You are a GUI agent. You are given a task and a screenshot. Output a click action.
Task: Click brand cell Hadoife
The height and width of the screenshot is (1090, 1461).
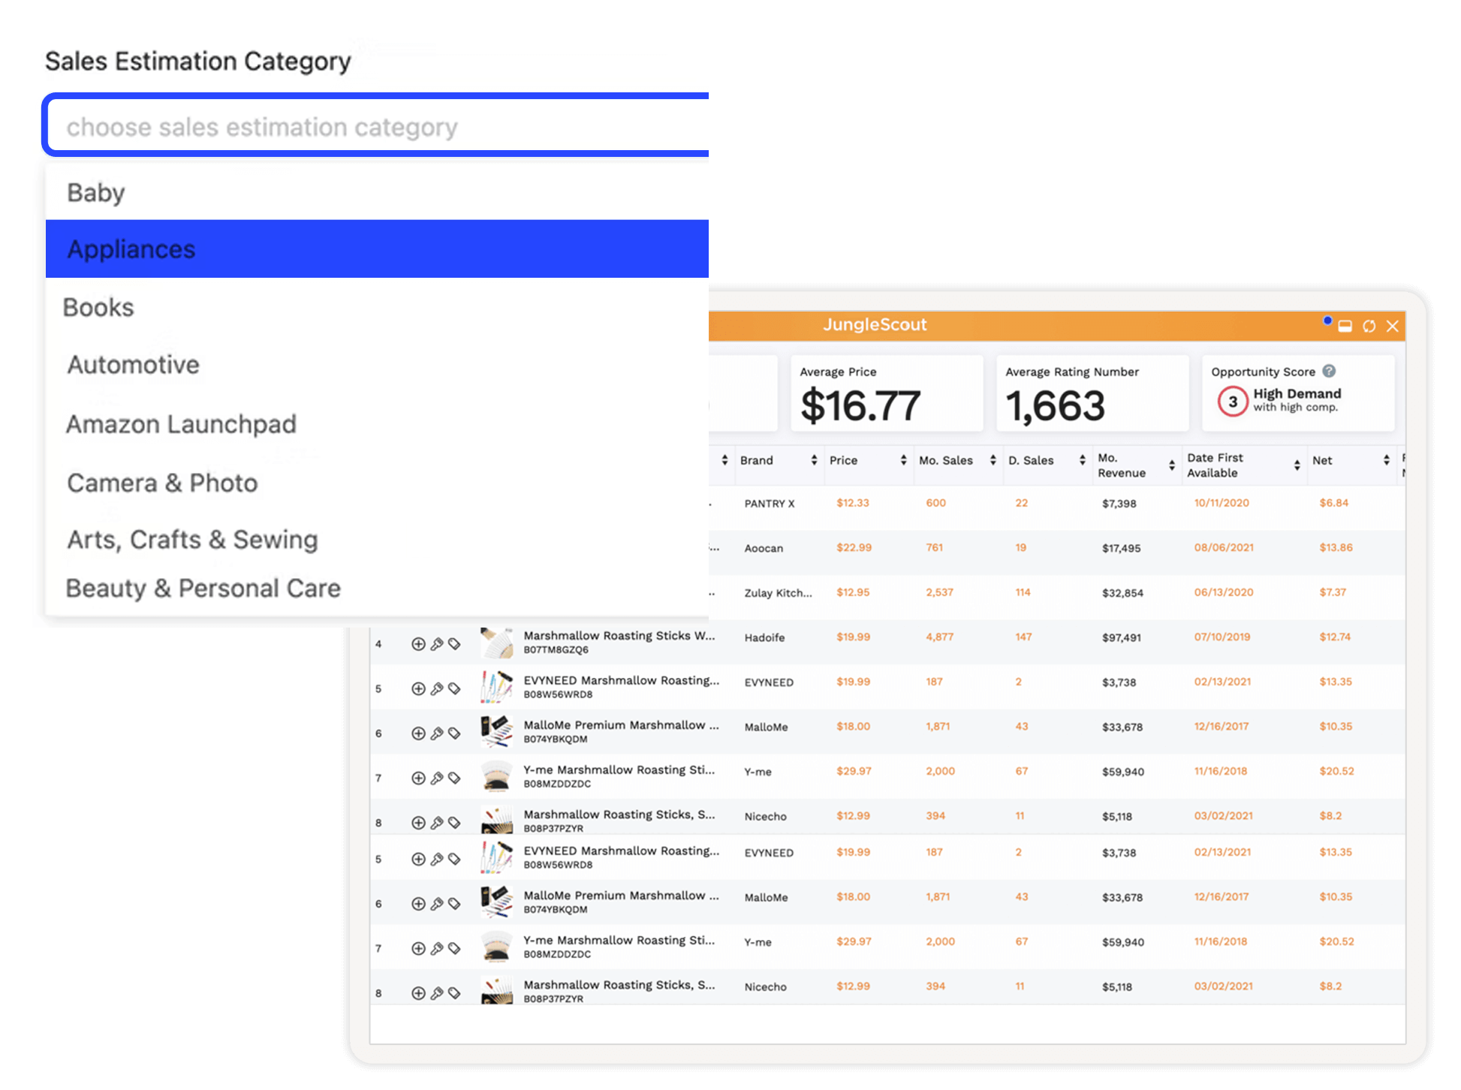[x=764, y=637]
